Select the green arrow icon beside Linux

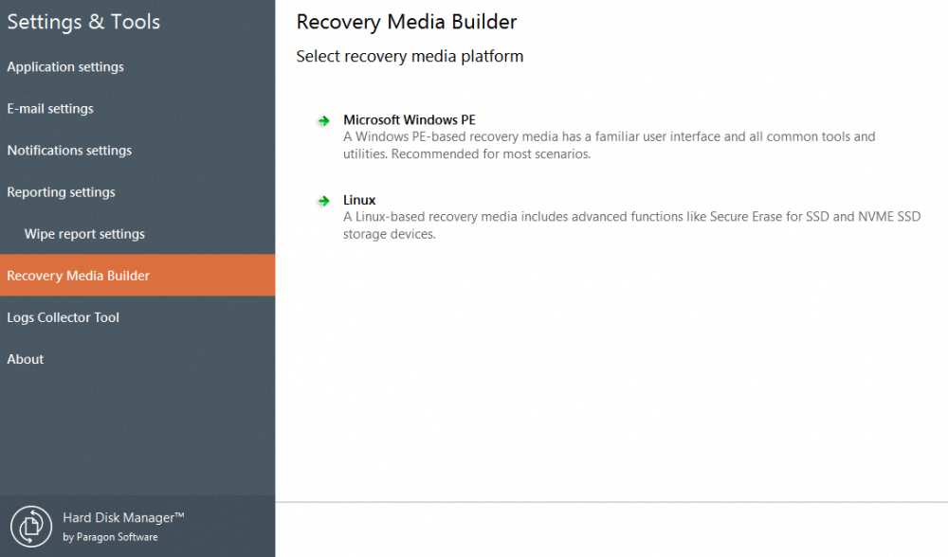tap(323, 200)
